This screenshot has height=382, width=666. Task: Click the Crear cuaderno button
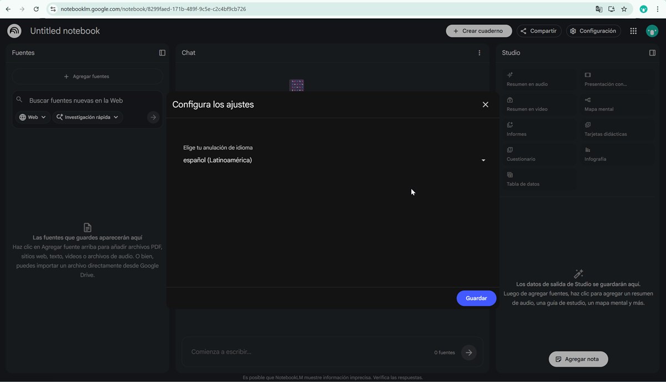pyautogui.click(x=478, y=31)
